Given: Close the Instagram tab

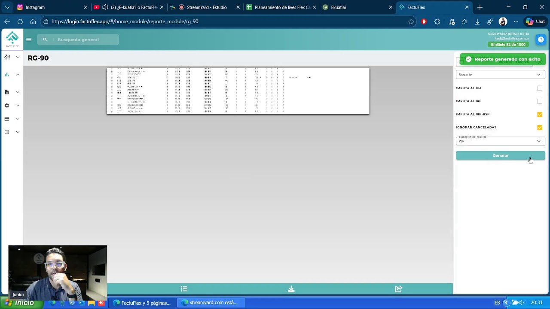Looking at the screenshot, I should pyautogui.click(x=86, y=7).
